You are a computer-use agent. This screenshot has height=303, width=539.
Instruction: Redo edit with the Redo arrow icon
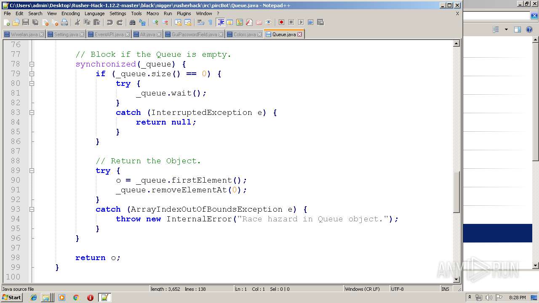(120, 22)
